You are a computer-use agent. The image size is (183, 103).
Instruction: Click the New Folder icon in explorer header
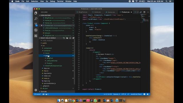[x=67, y=38]
